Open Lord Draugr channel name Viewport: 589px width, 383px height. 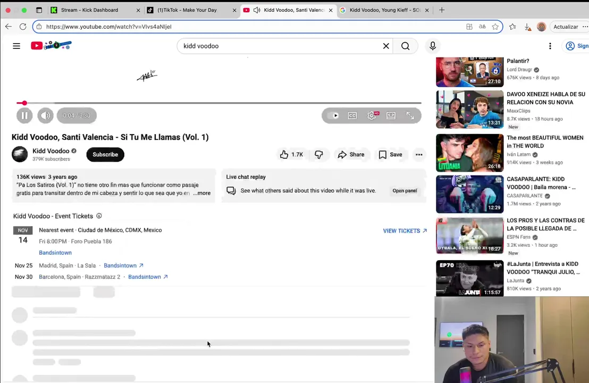click(x=519, y=70)
